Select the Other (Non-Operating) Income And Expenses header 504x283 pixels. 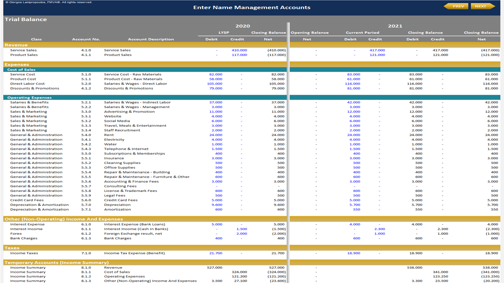click(x=63, y=219)
